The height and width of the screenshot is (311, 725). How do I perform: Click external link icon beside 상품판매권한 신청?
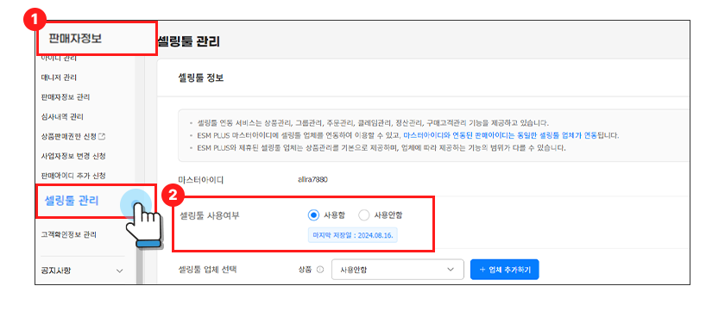tap(103, 136)
